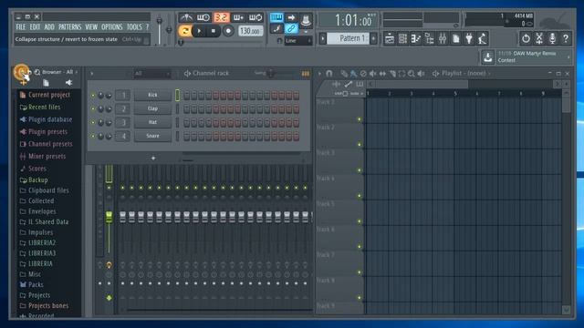Viewport: 584px width, 328px height.
Task: Open the TOOLS menu
Action: (x=134, y=26)
